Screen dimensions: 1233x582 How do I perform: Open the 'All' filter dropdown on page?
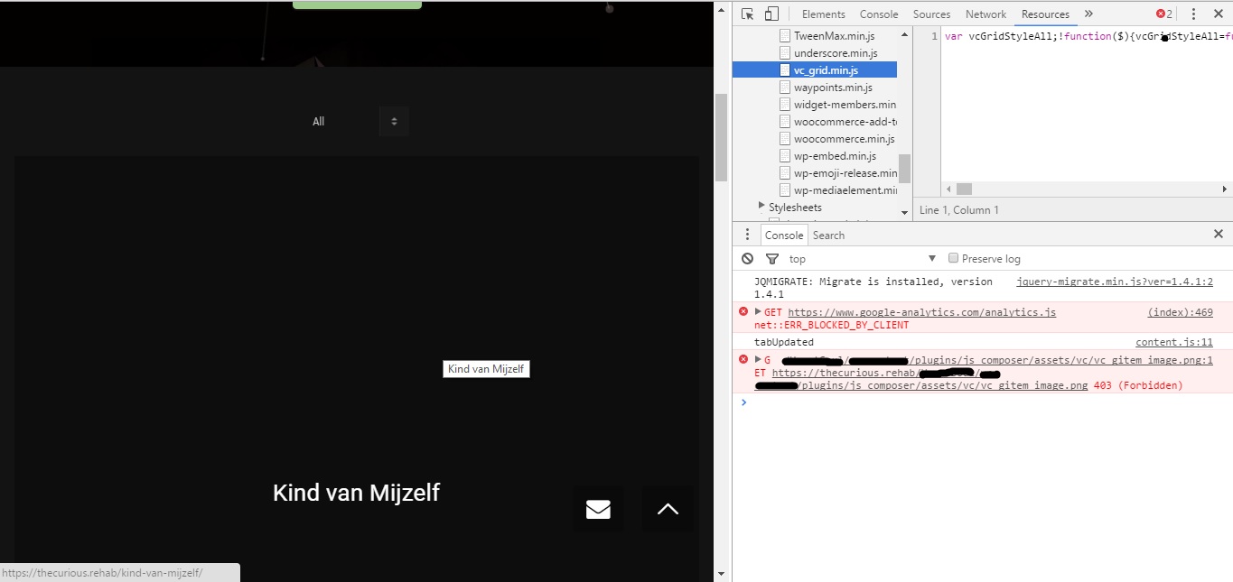coord(355,121)
